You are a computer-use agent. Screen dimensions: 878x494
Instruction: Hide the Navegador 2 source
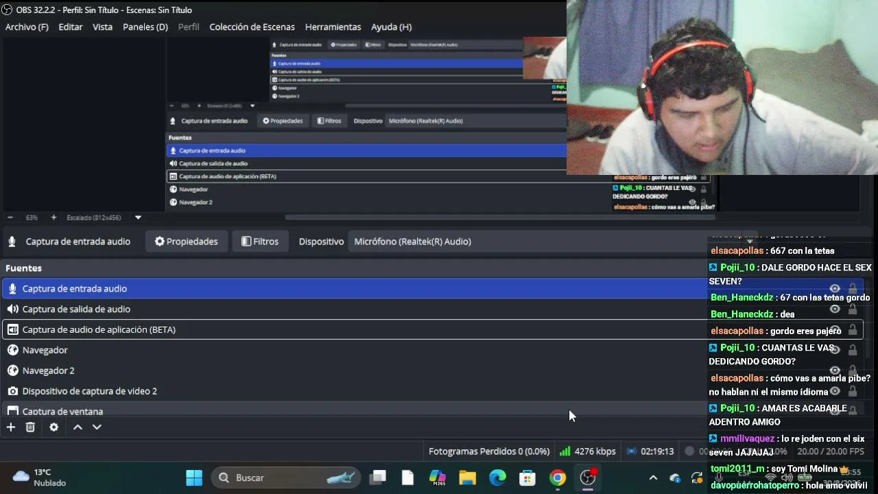(835, 370)
